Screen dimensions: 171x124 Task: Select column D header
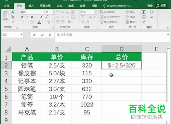click(x=121, y=49)
